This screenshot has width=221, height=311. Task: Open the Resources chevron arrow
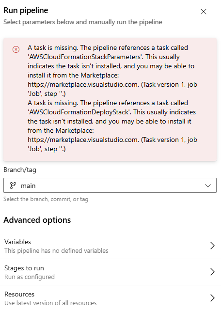click(212, 298)
